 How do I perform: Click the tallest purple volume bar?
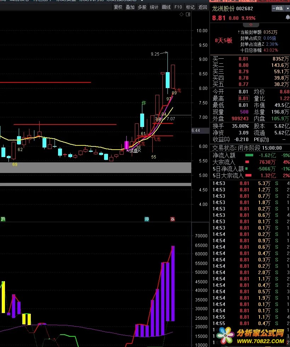pyautogui.click(x=173, y=283)
